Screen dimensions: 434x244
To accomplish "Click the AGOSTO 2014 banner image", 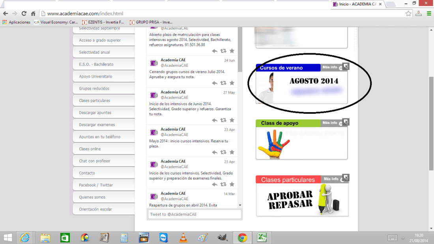I will 301,88.
